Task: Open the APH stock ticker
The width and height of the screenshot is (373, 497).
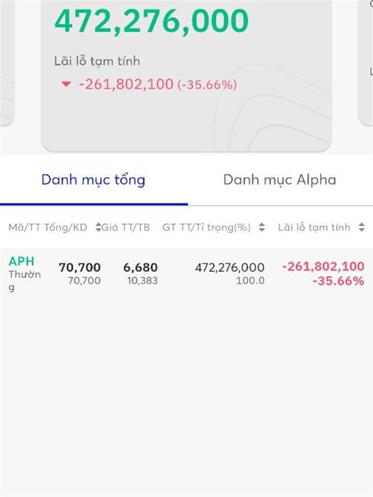Action: [x=22, y=262]
